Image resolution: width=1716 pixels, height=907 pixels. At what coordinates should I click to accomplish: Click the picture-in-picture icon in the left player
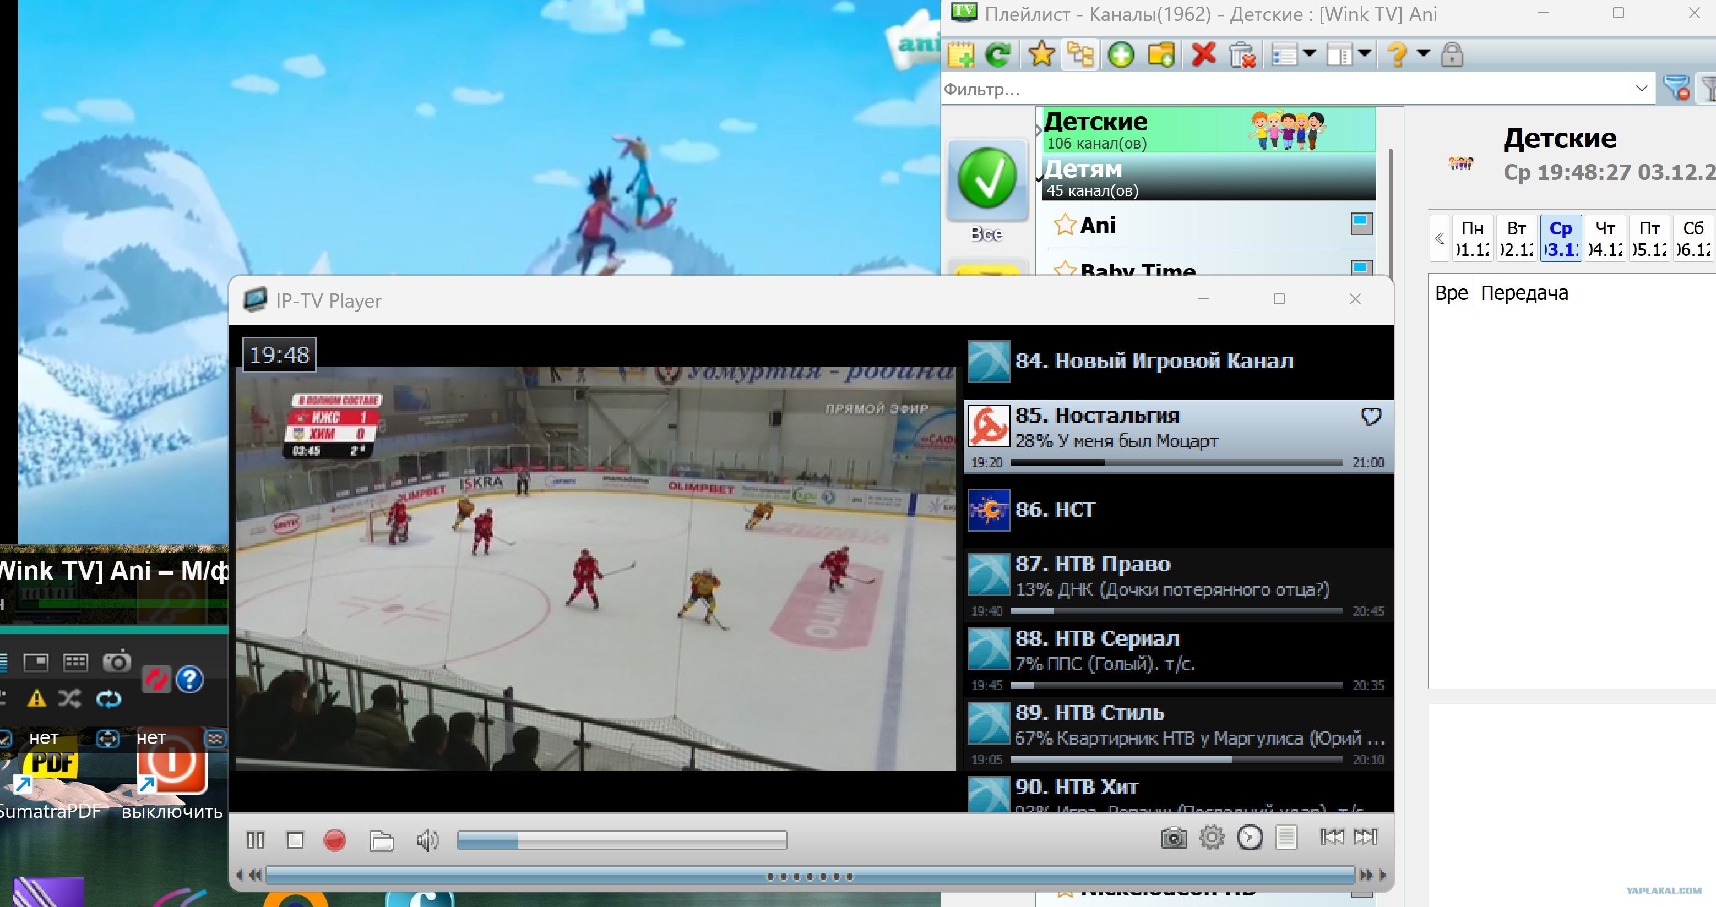[35, 662]
